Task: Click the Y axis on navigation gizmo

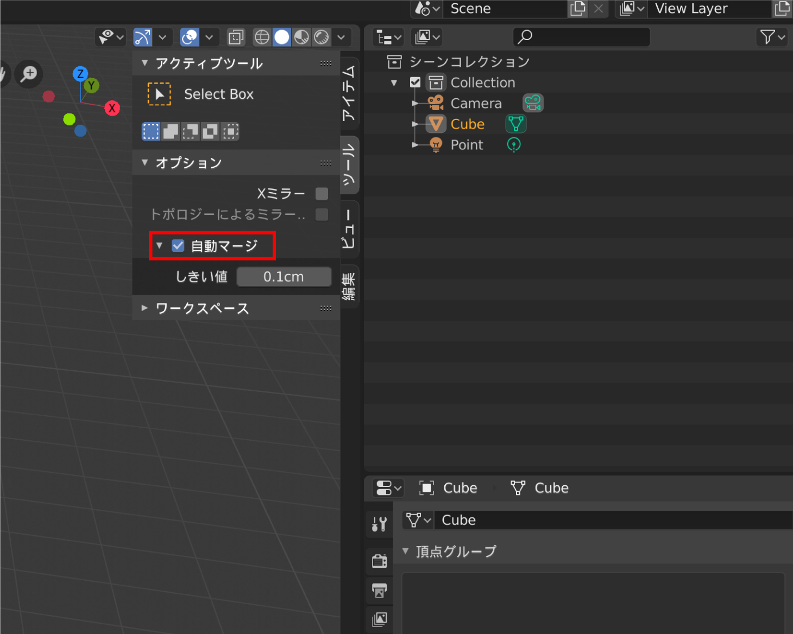Action: pos(91,85)
